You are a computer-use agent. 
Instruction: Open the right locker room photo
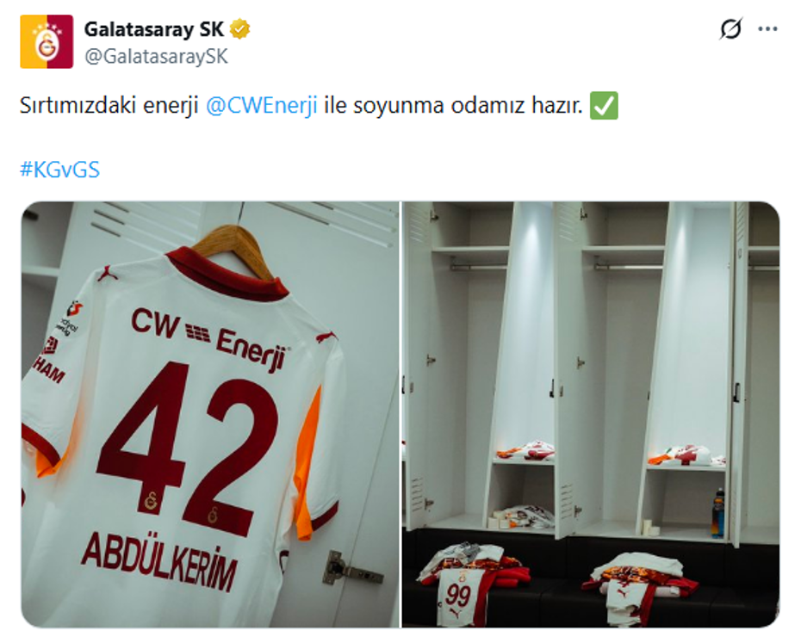[591, 414]
